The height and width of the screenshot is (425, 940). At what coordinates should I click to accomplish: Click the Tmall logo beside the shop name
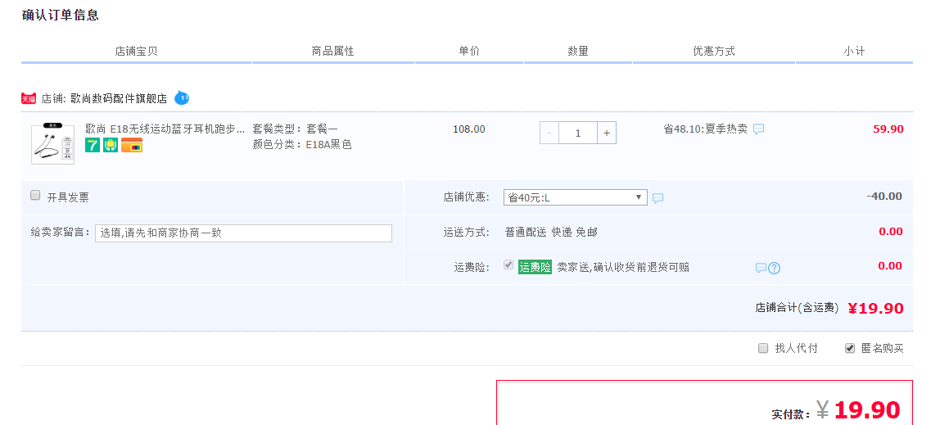pyautogui.click(x=29, y=98)
